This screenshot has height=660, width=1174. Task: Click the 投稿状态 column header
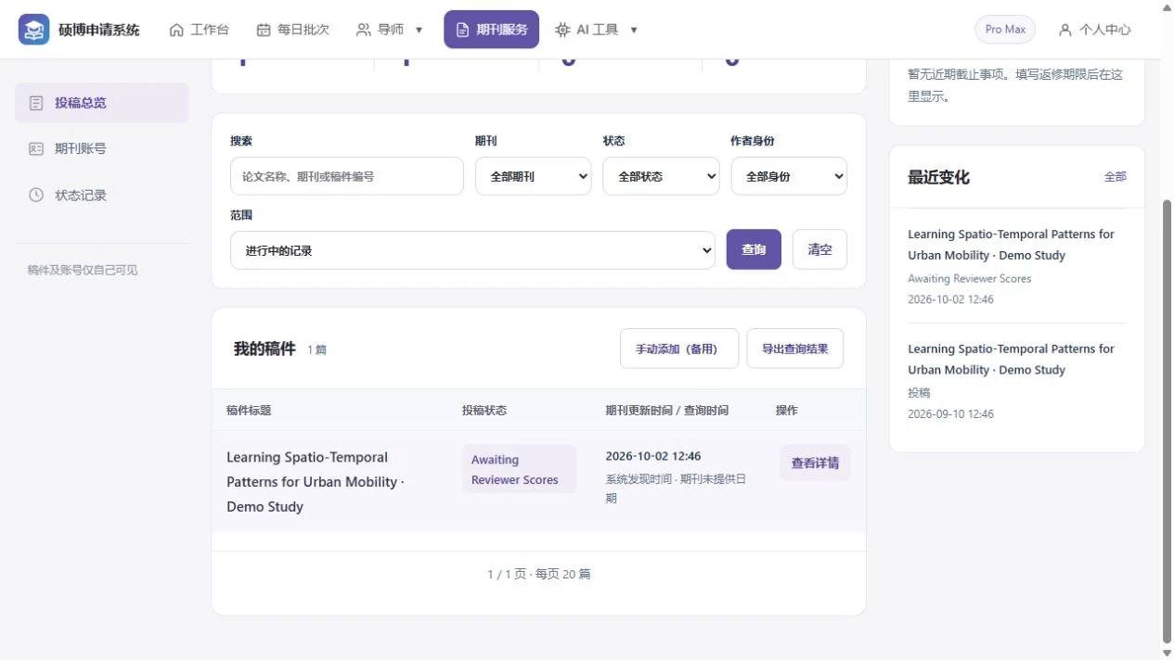[484, 410]
